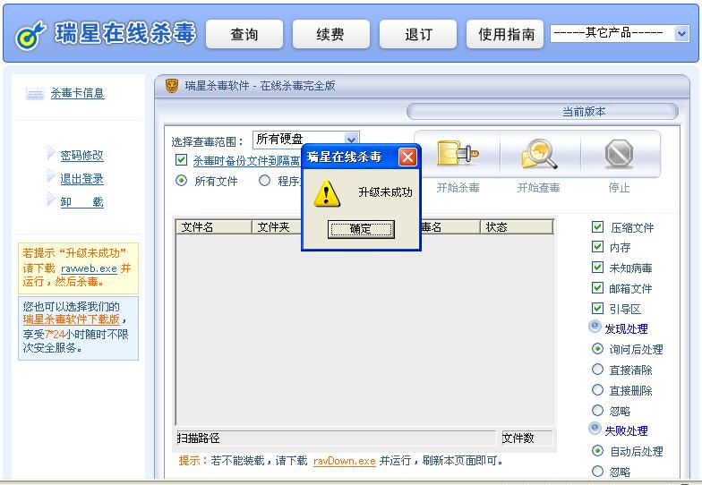Click the 选择查毒范围 label
This screenshot has height=485, width=702.
click(x=208, y=141)
